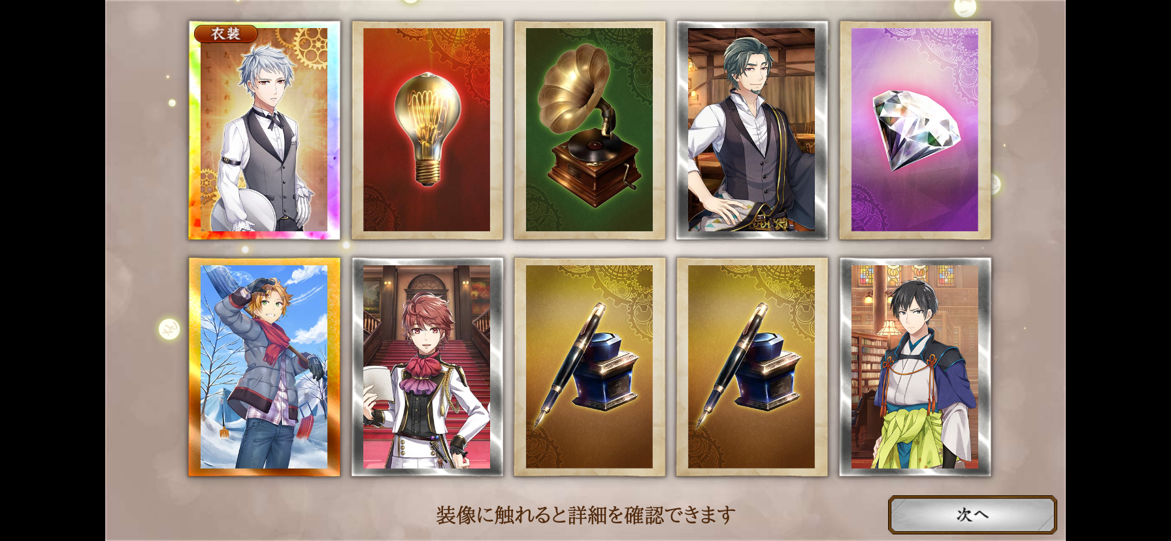1171x541 pixels.
Task: Select the second fountain pen and inkwell card
Action: [751, 367]
